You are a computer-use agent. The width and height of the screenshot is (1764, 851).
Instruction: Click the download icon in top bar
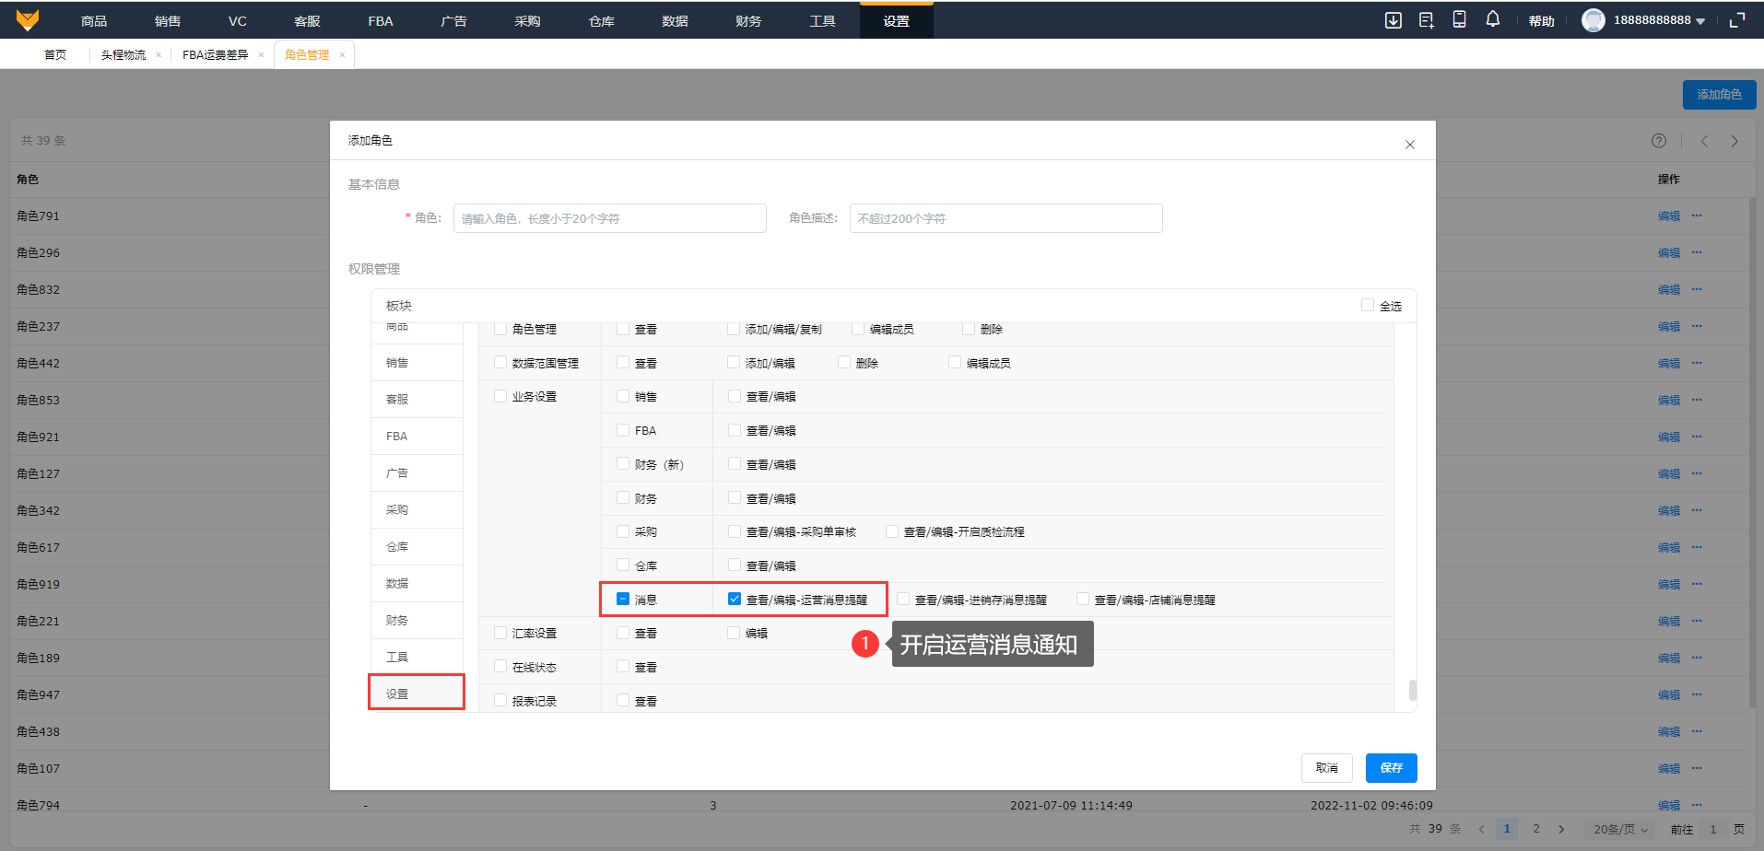pos(1393,20)
